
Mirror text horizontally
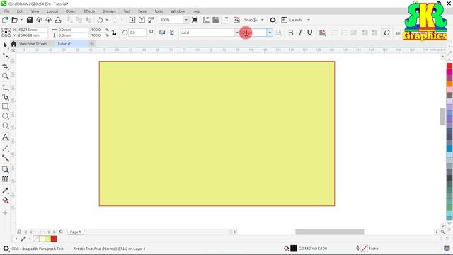pos(162,33)
